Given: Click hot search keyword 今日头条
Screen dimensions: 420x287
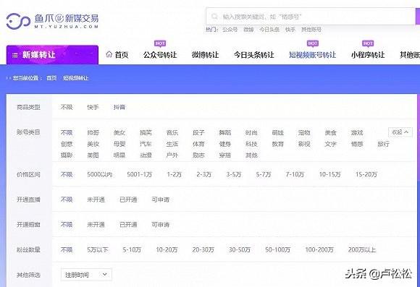Looking at the screenshot, I should 269,30.
